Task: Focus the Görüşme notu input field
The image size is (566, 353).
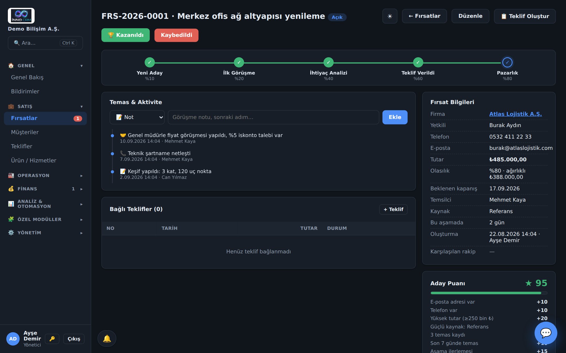Action: (x=273, y=117)
